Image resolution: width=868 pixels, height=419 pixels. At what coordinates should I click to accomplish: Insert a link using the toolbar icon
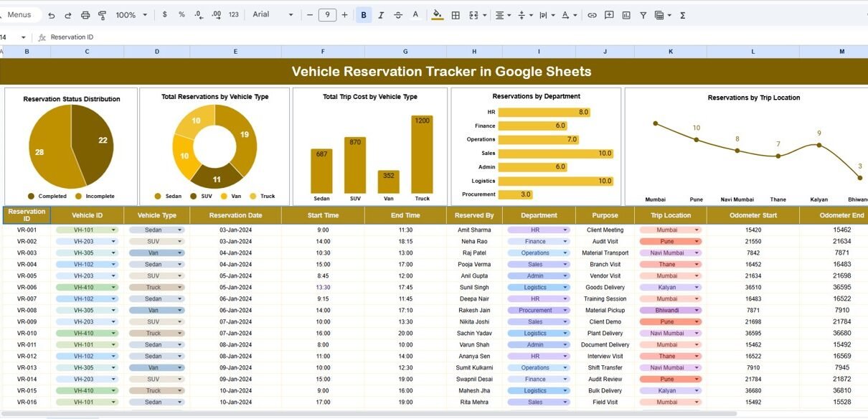pos(592,15)
